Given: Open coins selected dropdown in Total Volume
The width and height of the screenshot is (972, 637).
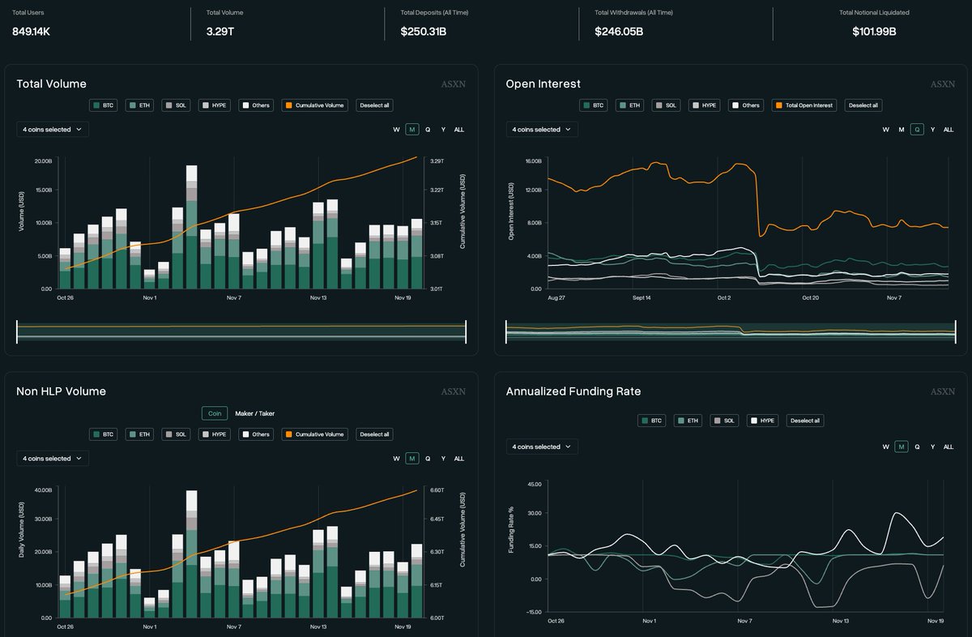Looking at the screenshot, I should [53, 129].
